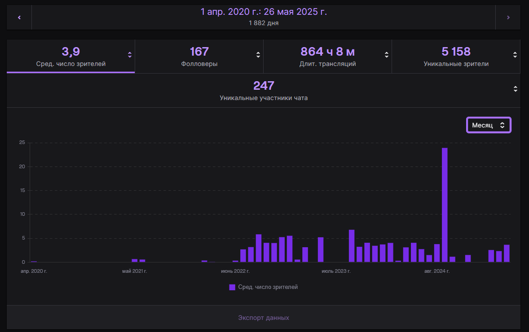Expand metric selector arrows beside 5 158

(515, 55)
